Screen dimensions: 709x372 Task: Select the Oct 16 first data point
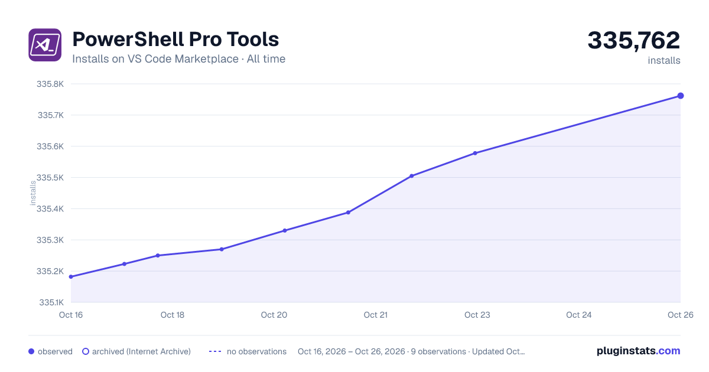71,276
